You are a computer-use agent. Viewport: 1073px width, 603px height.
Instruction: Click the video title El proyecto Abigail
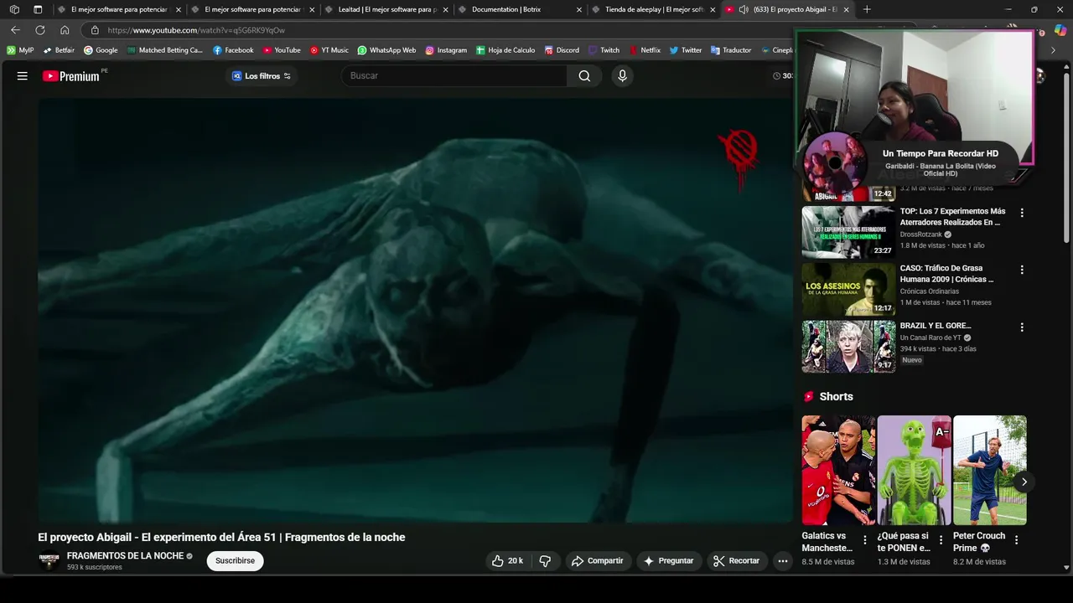pos(221,538)
